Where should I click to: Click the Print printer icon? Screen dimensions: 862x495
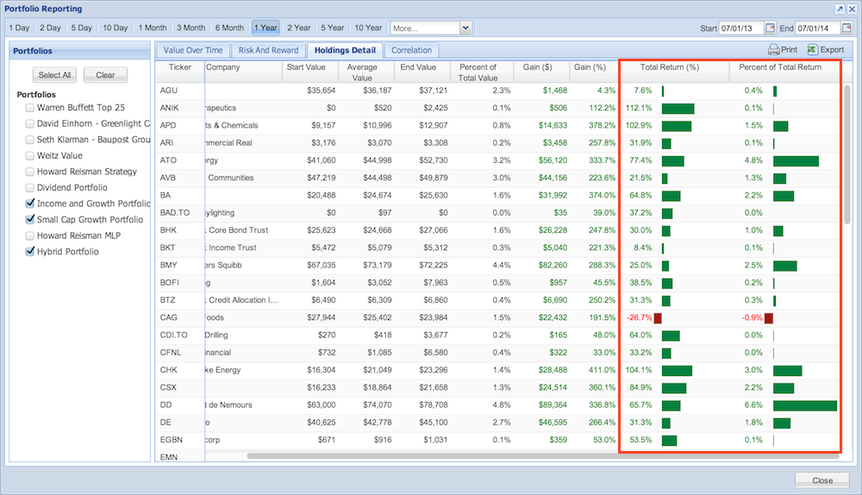click(773, 49)
